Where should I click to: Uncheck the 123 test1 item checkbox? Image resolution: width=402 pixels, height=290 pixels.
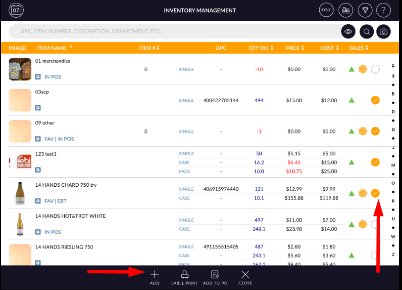(x=375, y=162)
